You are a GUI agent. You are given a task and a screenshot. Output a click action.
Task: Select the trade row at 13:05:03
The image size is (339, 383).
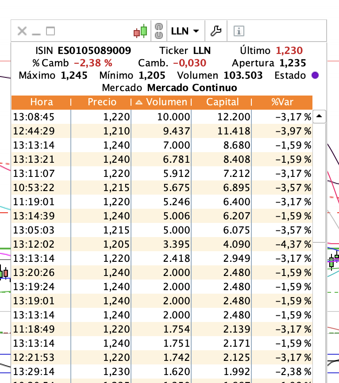point(162,230)
